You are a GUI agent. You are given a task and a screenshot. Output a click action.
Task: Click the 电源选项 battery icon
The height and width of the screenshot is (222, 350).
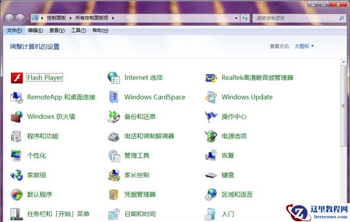[x=211, y=136]
